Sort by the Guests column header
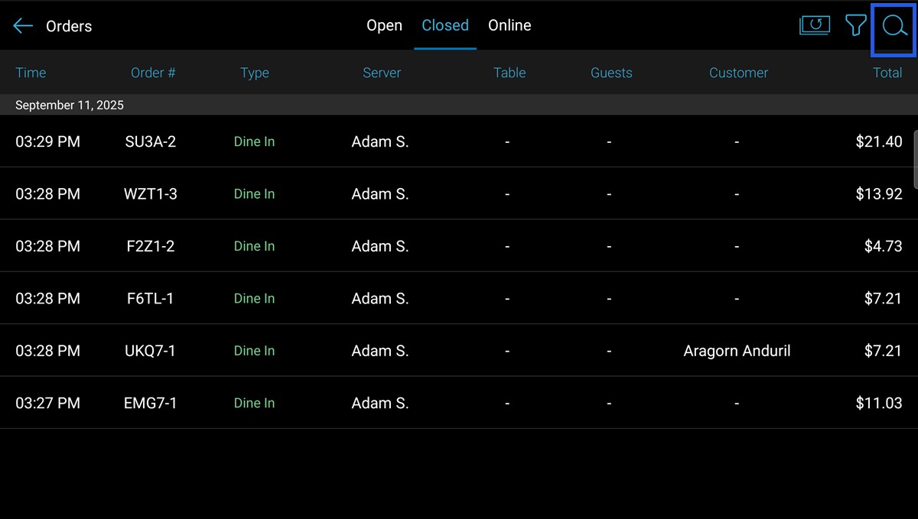918x519 pixels. [611, 73]
